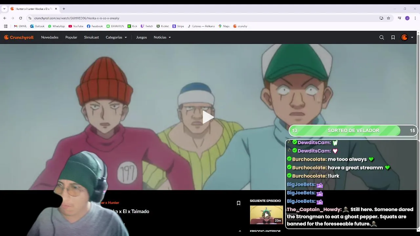The image size is (420, 236).
Task: Open the YouTube bookmark
Action: tap(76, 26)
